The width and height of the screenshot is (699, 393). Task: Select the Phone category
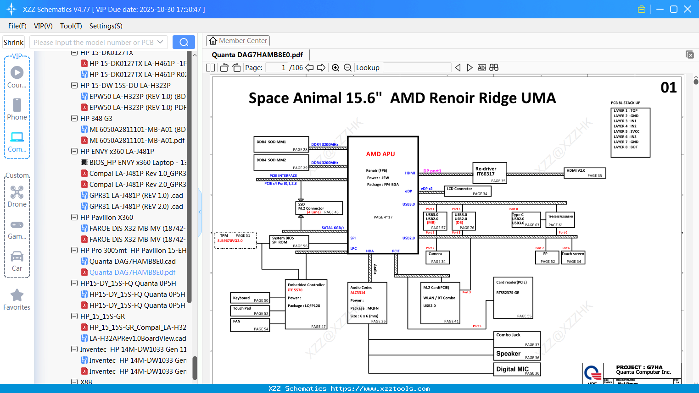[x=17, y=109]
